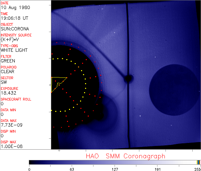Viewport: 201px width, 171px height.
Task: Click the 0 label under the color bar
Action: [x=29, y=169]
